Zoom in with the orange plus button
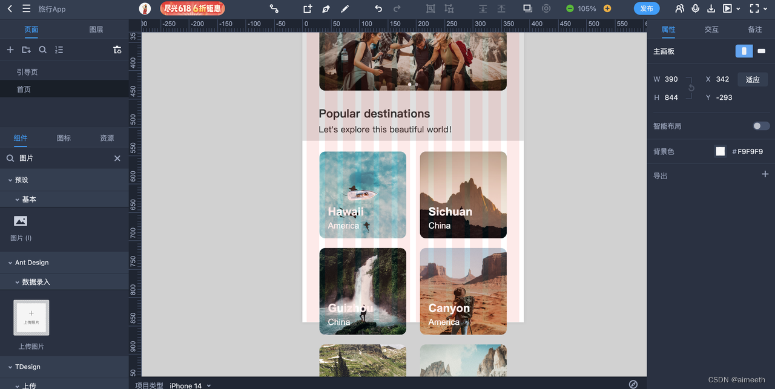Viewport: 775px width, 389px height. [607, 8]
